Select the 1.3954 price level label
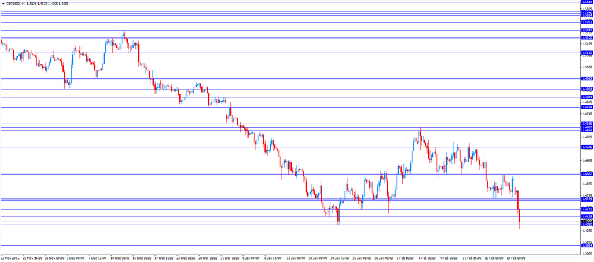The height and width of the screenshot is (262, 594). [587, 245]
